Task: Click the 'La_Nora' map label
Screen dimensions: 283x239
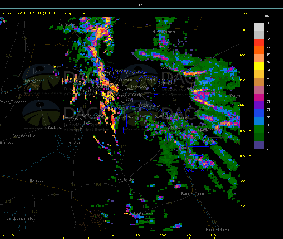Action: 125,79
